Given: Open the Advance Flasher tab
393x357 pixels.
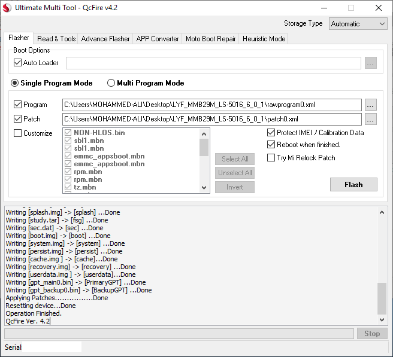Looking at the screenshot, I should pos(105,39).
